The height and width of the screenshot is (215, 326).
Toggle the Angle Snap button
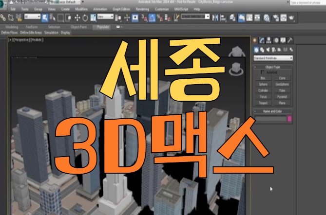tap(152, 18)
